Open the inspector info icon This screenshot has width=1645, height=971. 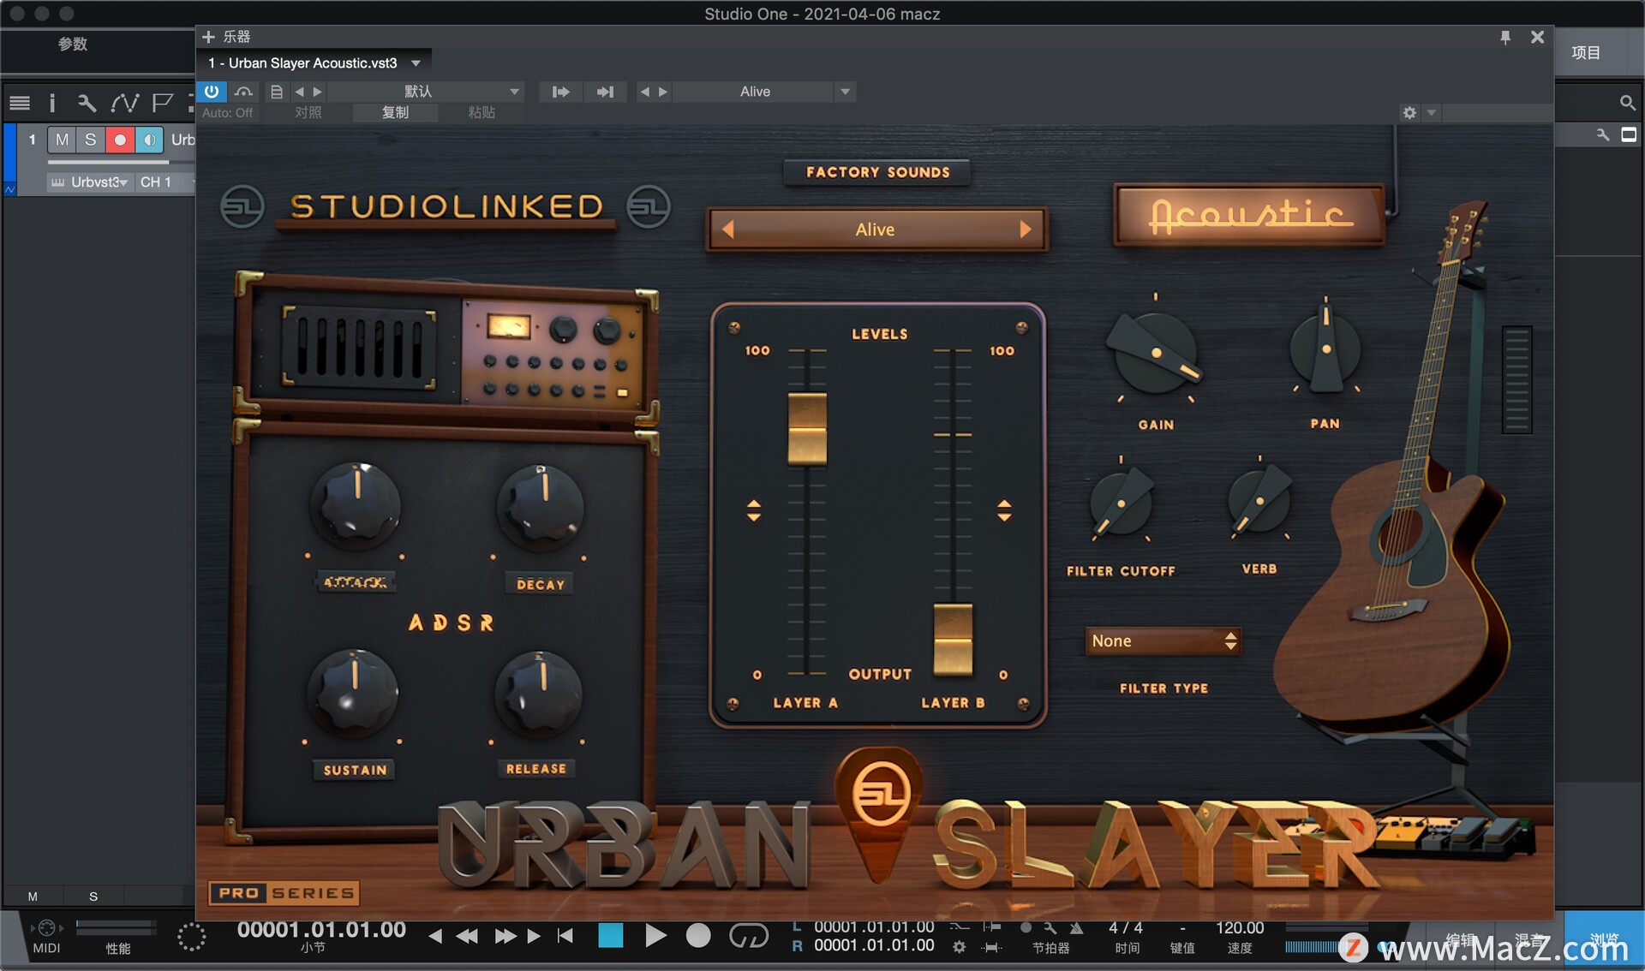(52, 104)
